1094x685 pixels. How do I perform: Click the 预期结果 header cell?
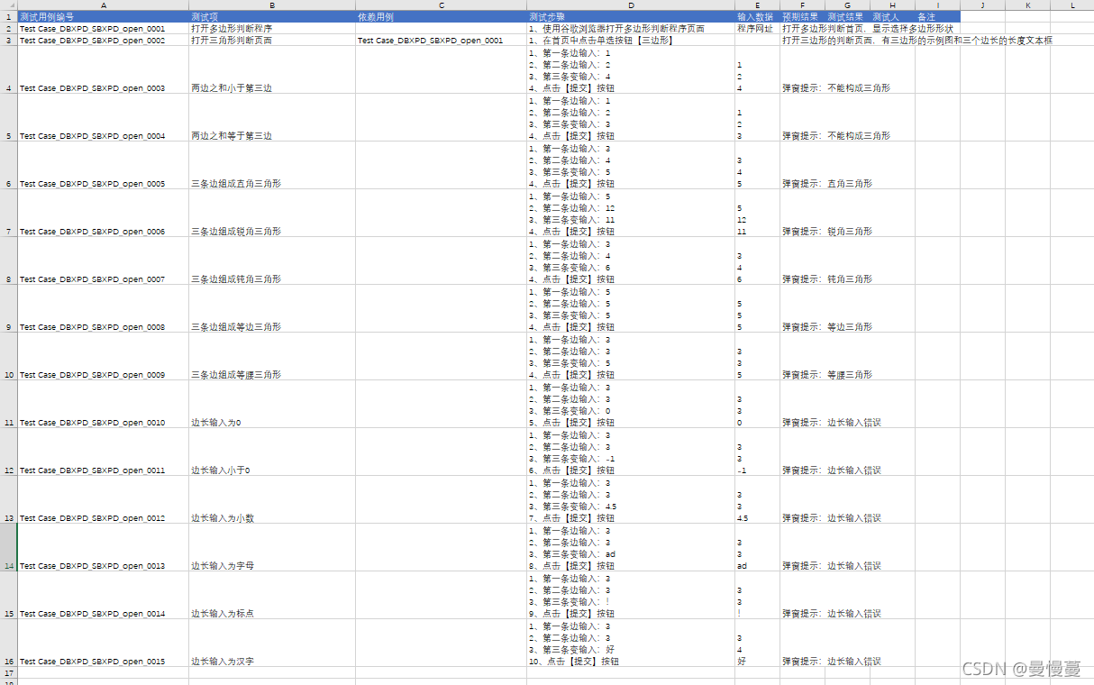pos(803,17)
